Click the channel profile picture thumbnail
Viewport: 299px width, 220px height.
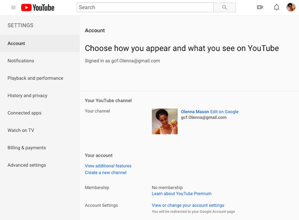[x=165, y=121]
